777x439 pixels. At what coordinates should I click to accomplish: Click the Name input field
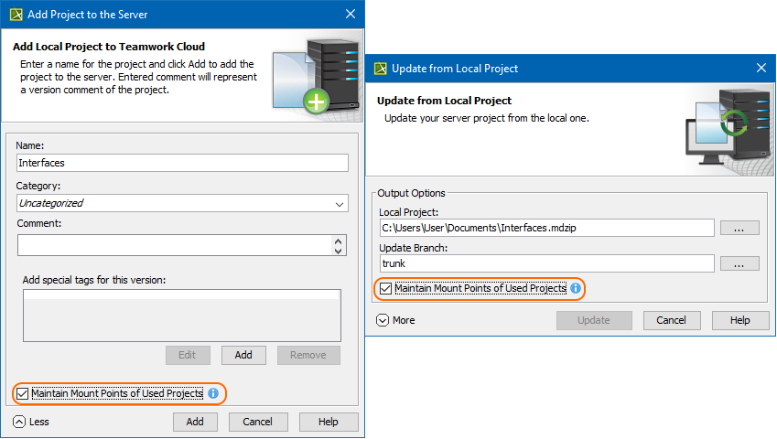pos(182,162)
